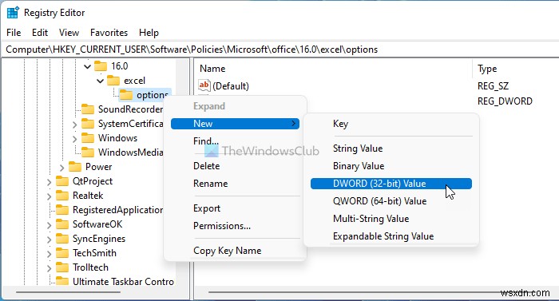Collapse the excel key chevron
Image resolution: width=559 pixels, height=301 pixels.
click(100, 81)
